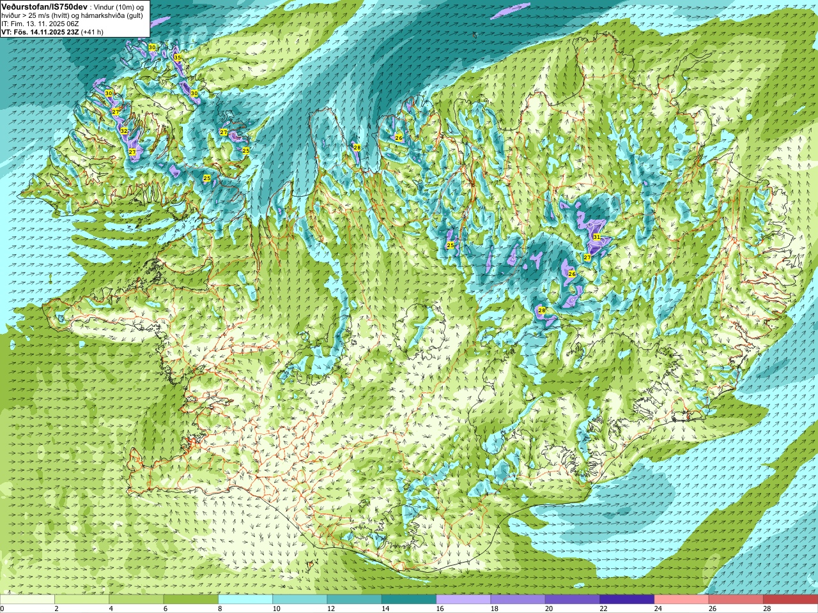Select the purple 20–22 m/s legend swatch

point(573,600)
